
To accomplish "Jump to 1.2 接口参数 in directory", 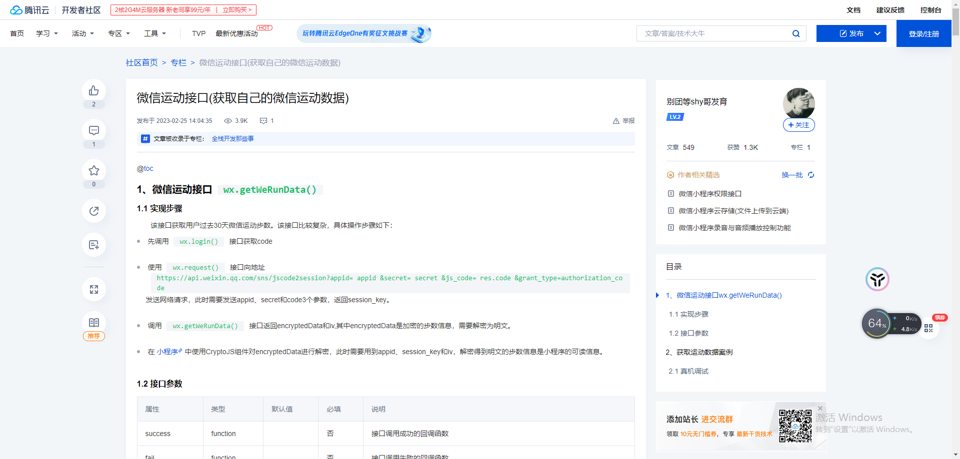I will pyautogui.click(x=688, y=333).
